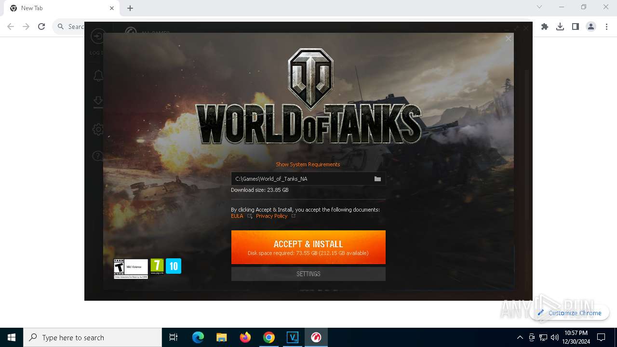Screen dimensions: 617x347
Task: Close the World of Tanks install dialog
Action: coord(508,39)
